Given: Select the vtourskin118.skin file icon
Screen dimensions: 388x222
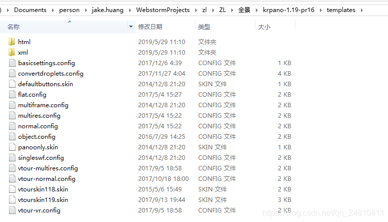Looking at the screenshot, I should point(12,189).
